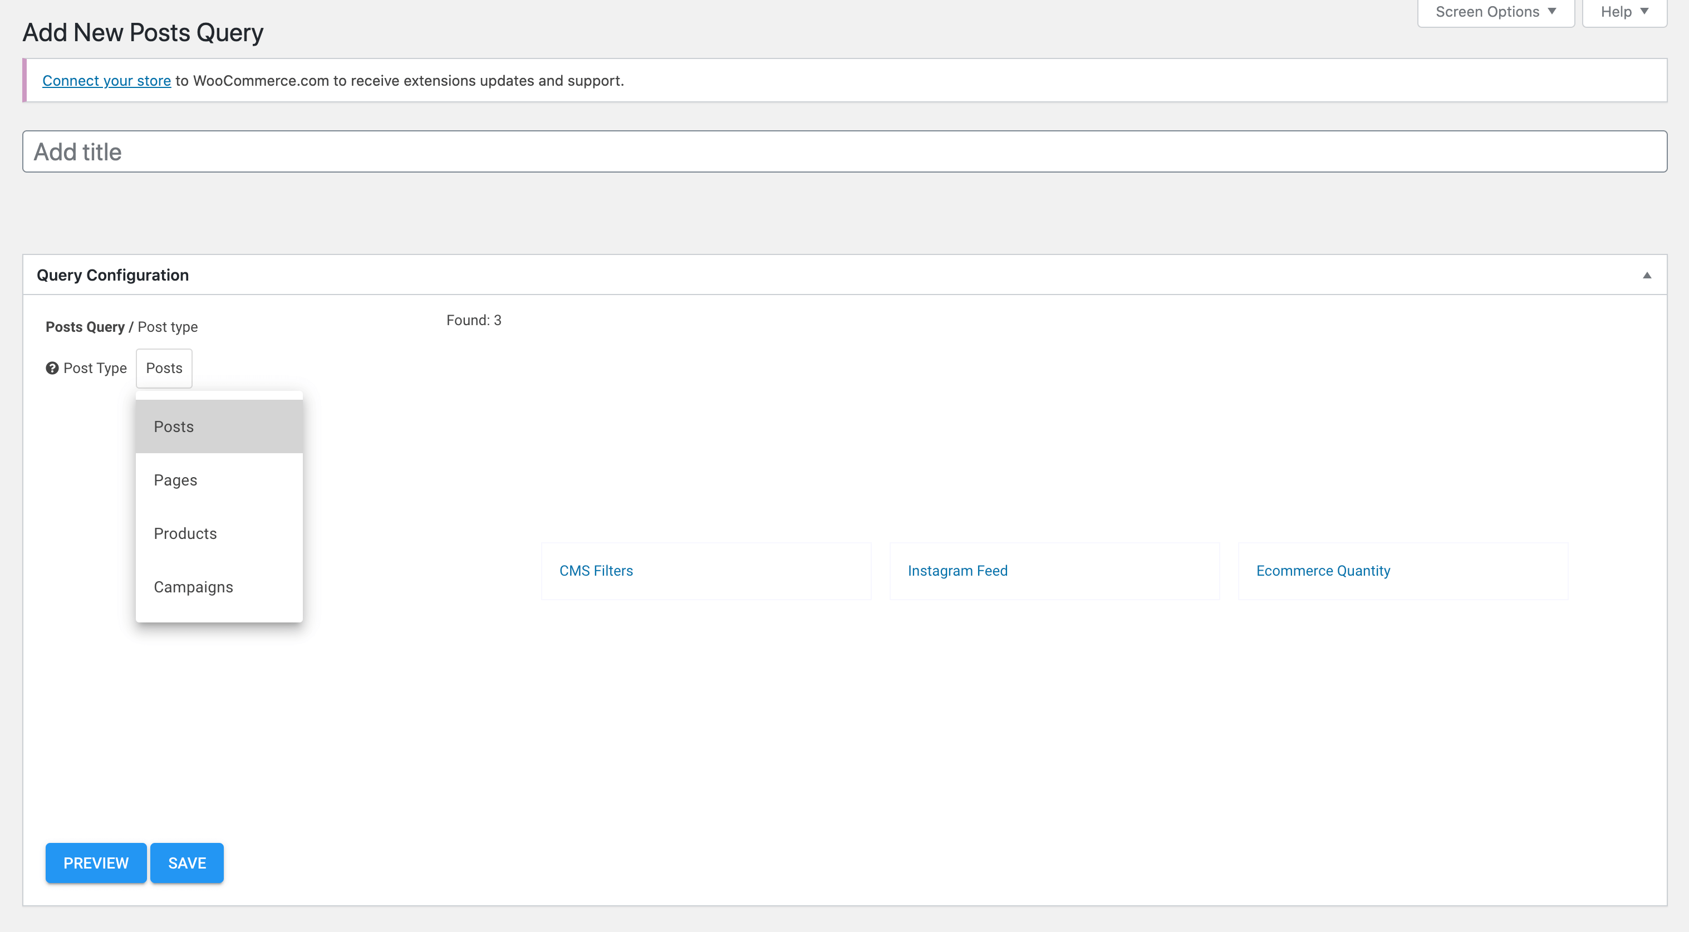Viewport: 1689px width, 932px height.
Task: Open the CMS Filters result link
Action: [x=595, y=571]
